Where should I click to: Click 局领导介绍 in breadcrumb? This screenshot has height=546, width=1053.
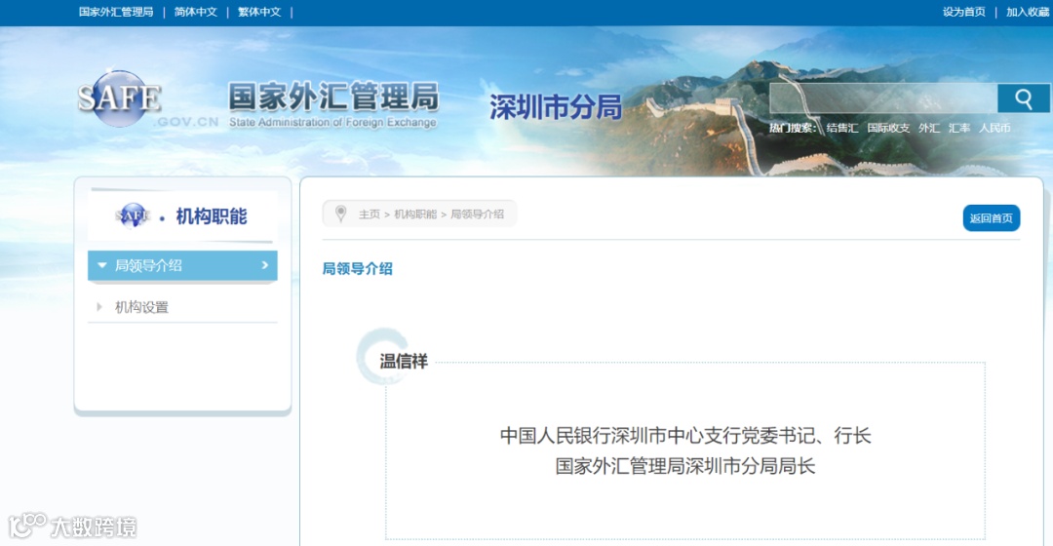point(477,214)
